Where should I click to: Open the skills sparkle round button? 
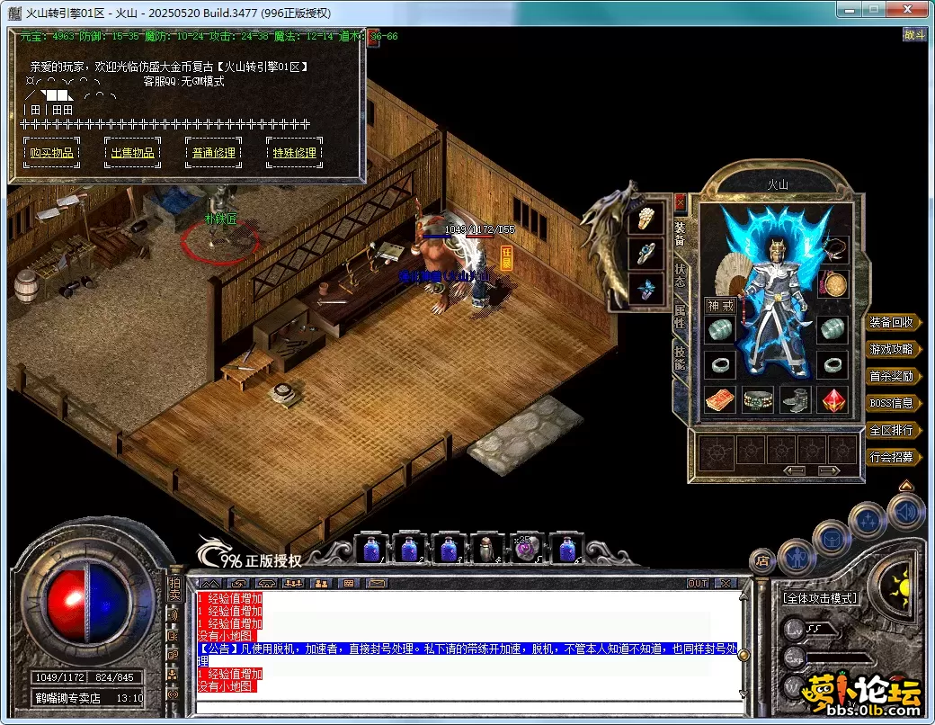[x=868, y=519]
